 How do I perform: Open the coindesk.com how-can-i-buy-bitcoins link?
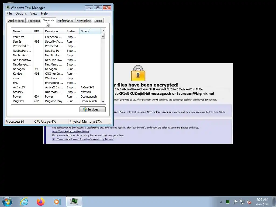click(82, 139)
